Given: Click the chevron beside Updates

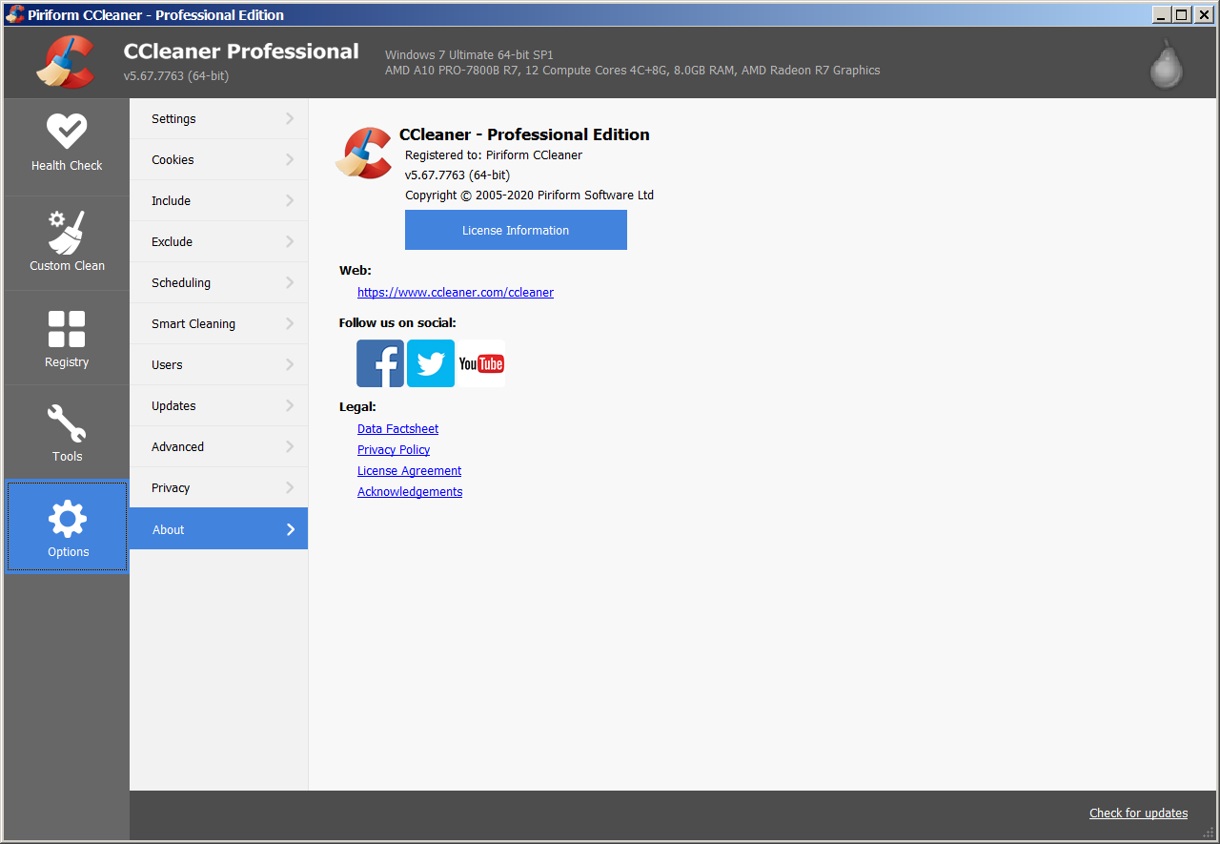Looking at the screenshot, I should click(x=290, y=405).
